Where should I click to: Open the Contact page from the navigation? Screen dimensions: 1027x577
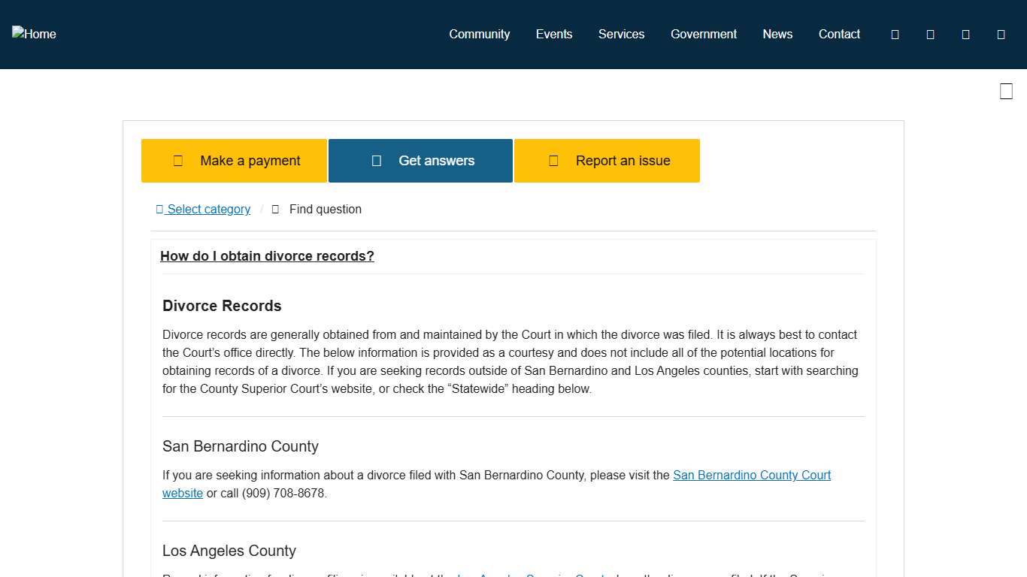coord(839,34)
